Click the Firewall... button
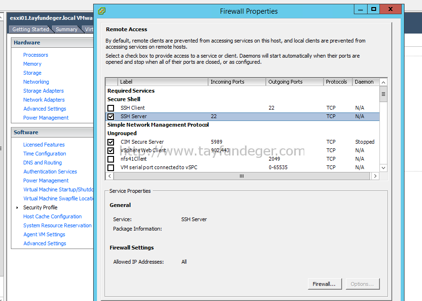The height and width of the screenshot is (301, 422). pyautogui.click(x=325, y=284)
